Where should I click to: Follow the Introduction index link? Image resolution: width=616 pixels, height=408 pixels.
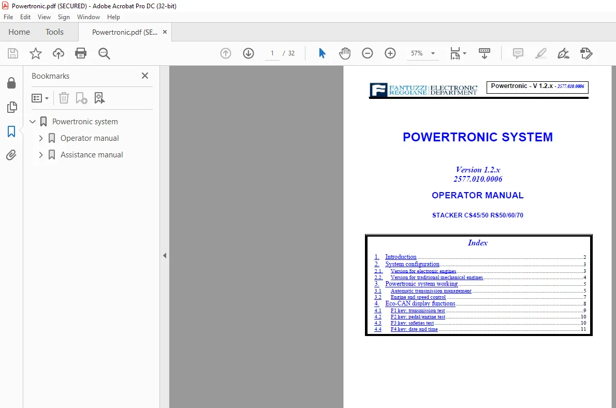click(x=401, y=257)
